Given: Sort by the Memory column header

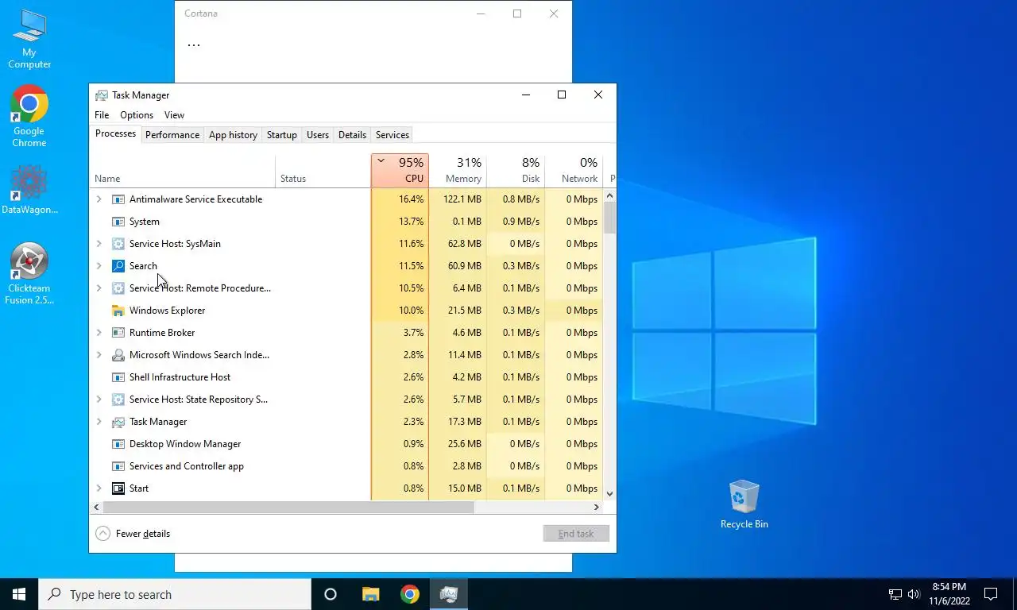Looking at the screenshot, I should 458,171.
